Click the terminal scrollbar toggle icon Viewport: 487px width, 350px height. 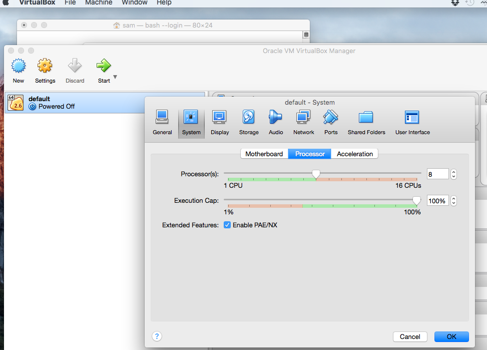coord(306,35)
